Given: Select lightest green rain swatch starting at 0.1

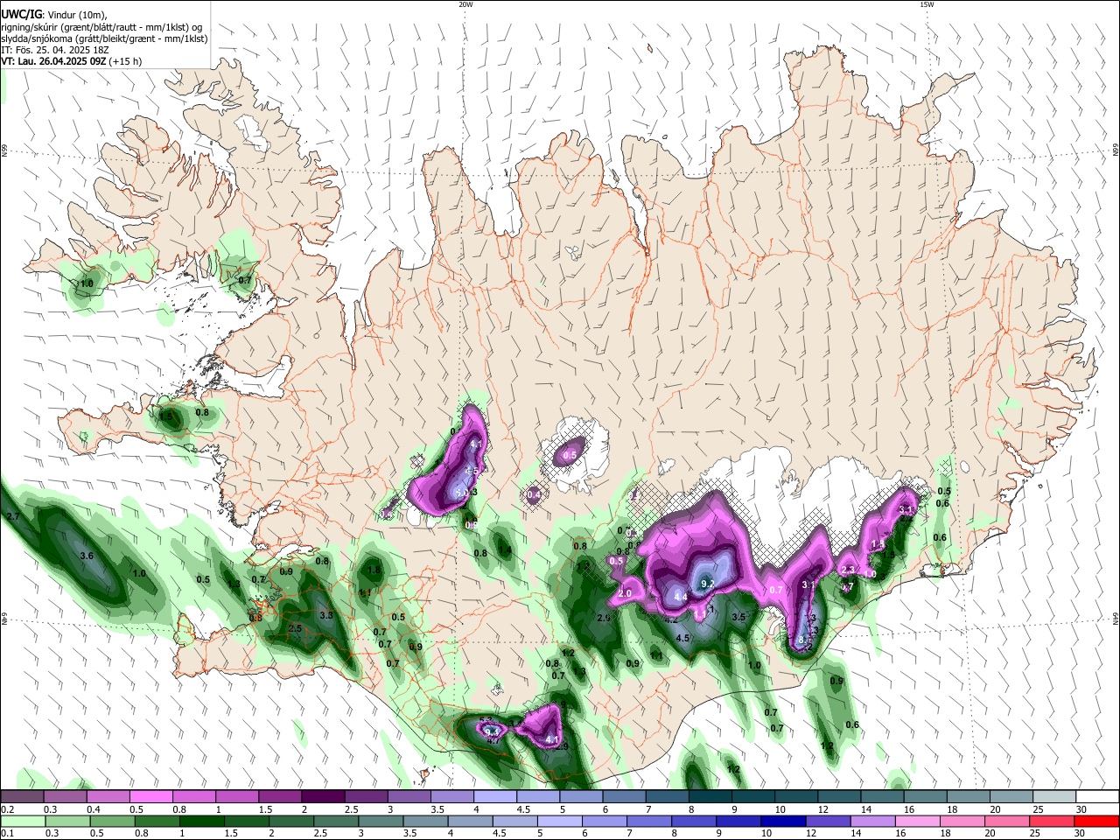Looking at the screenshot, I should click(22, 821).
